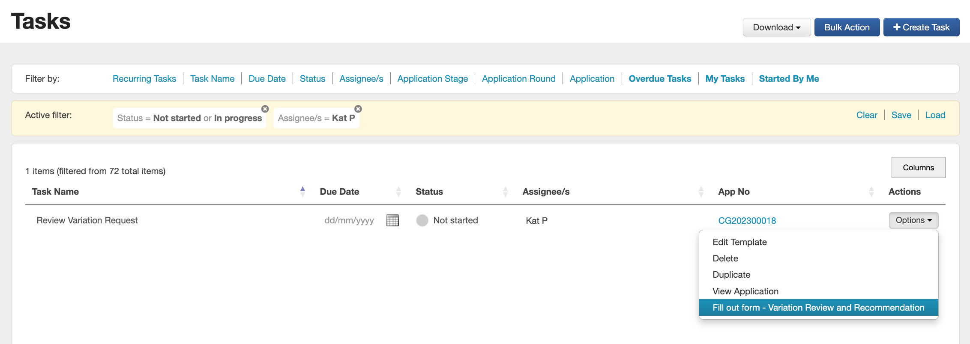Open the due date calendar picker icon
970x344 pixels.
[x=392, y=220]
